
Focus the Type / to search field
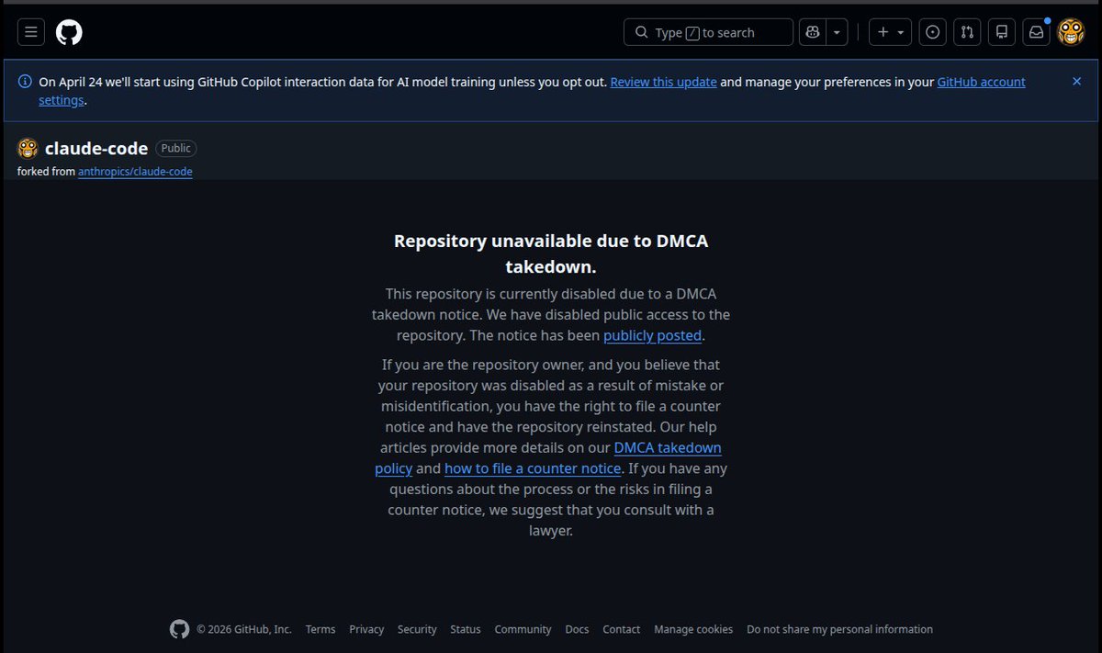click(x=708, y=32)
